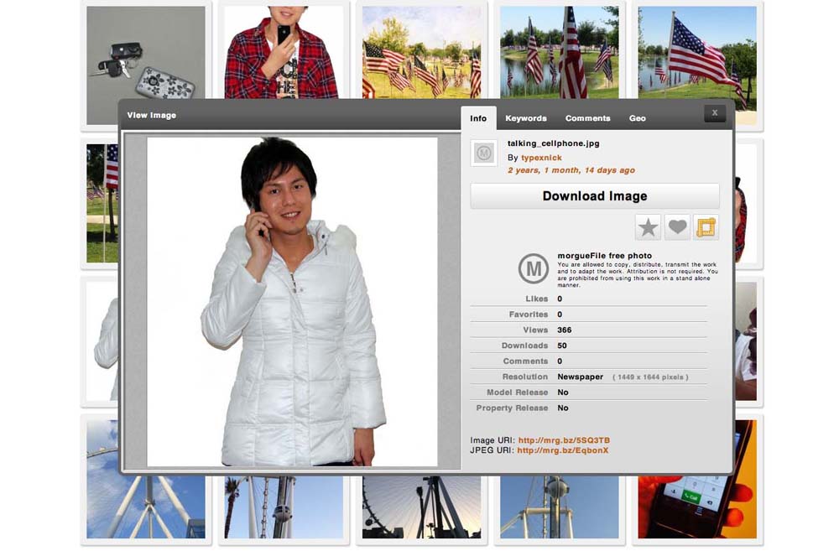Click the Resolution value Newspaper
Image resolution: width=839 pixels, height=551 pixels.
tap(580, 377)
